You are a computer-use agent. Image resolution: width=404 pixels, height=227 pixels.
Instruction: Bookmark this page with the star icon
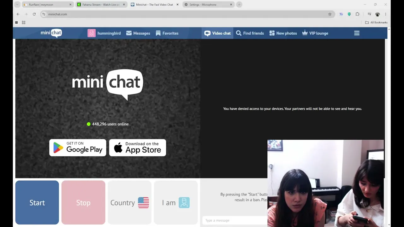[x=330, y=14]
